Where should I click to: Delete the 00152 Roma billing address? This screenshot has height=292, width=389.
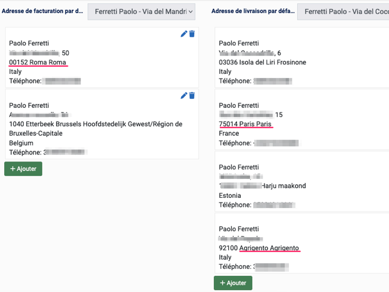(192, 34)
